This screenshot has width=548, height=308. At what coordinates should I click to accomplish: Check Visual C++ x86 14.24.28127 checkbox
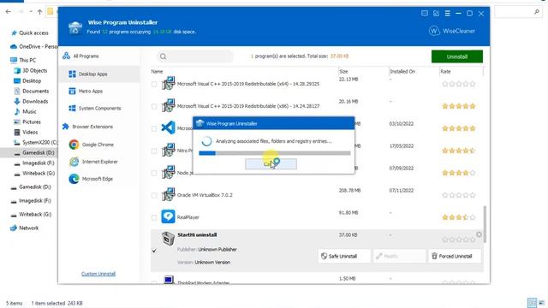(x=154, y=106)
